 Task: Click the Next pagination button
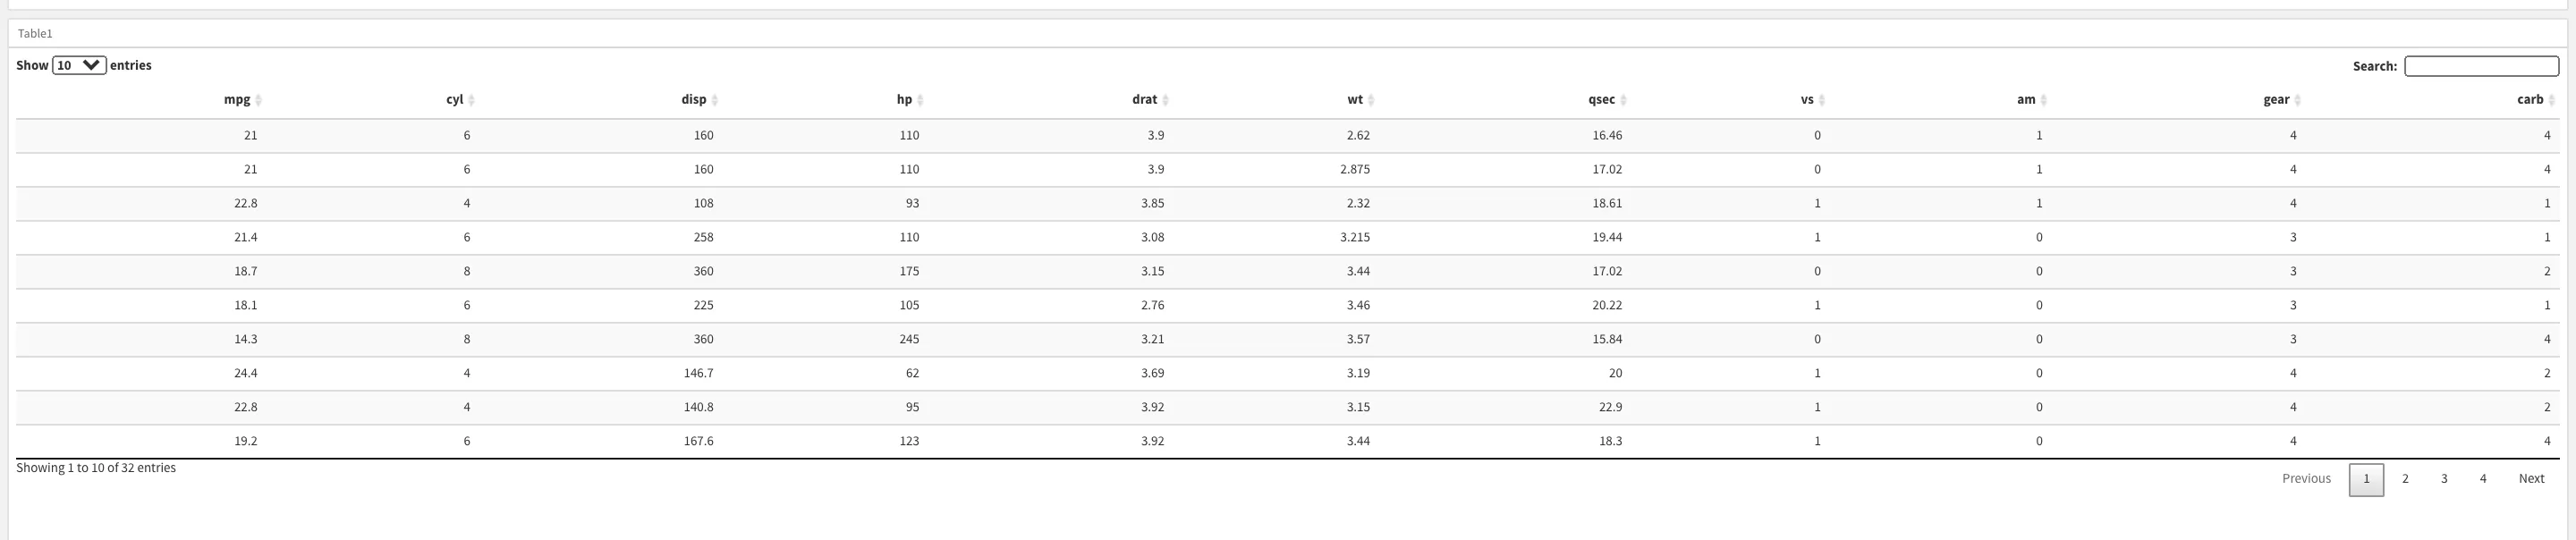[2531, 479]
